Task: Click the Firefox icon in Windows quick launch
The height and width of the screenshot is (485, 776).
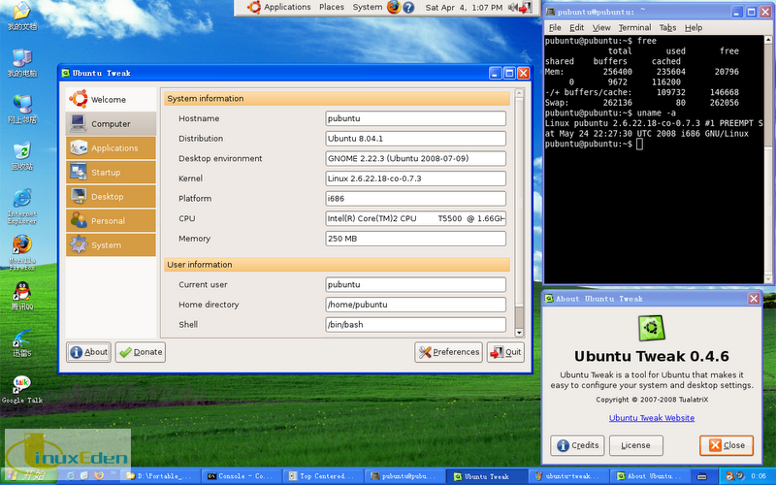Action: [x=99, y=475]
